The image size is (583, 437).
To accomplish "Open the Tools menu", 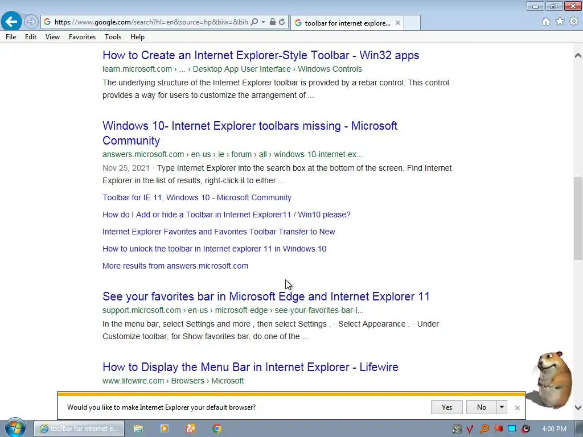I will point(113,37).
